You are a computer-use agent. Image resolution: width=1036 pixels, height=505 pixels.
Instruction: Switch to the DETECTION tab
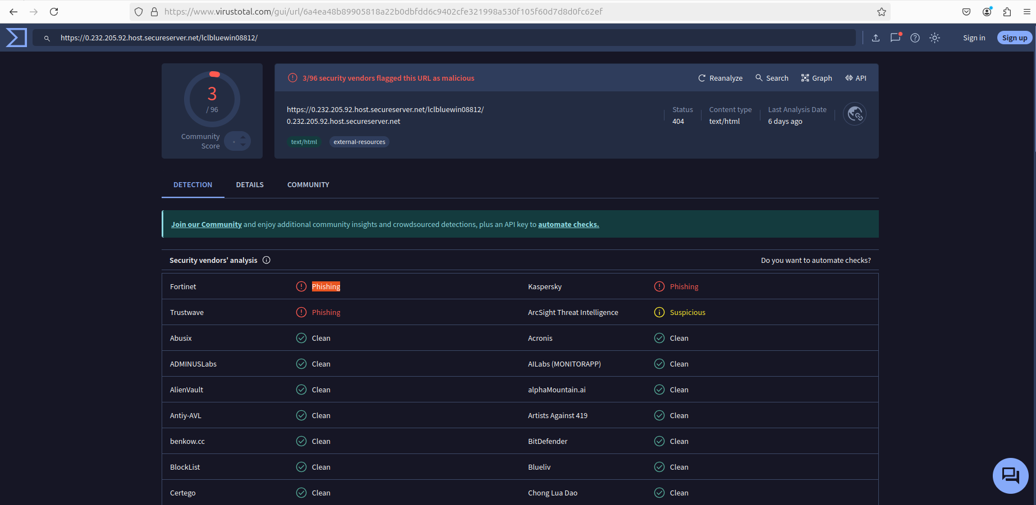coord(192,185)
